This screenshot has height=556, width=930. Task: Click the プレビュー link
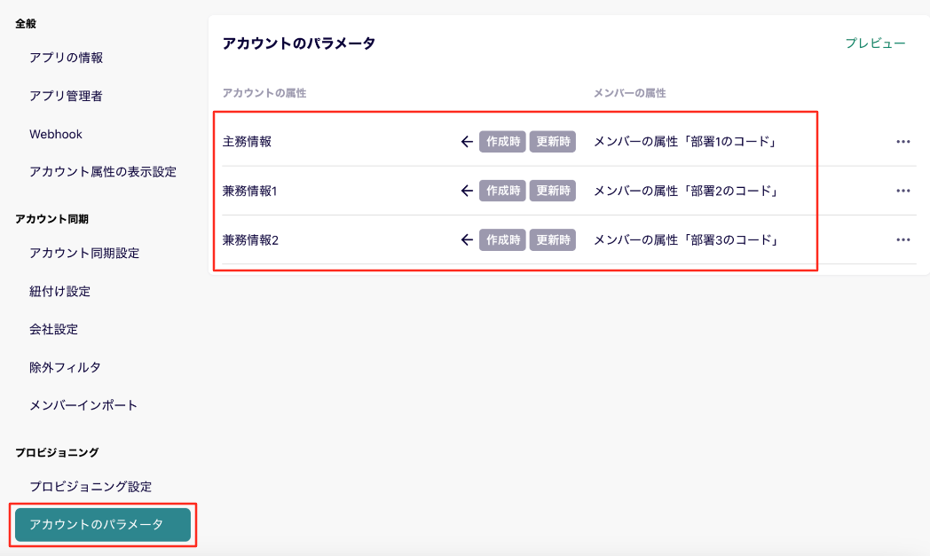pyautogui.click(x=875, y=43)
